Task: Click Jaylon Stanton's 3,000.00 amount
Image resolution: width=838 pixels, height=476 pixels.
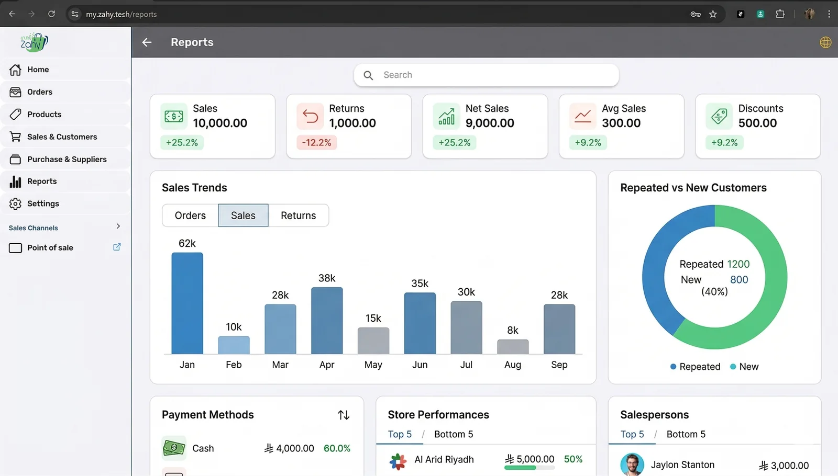Action: (784, 465)
